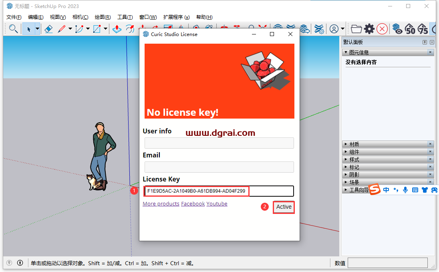
Task: Activate the Select arrow tool
Action: [x=29, y=29]
